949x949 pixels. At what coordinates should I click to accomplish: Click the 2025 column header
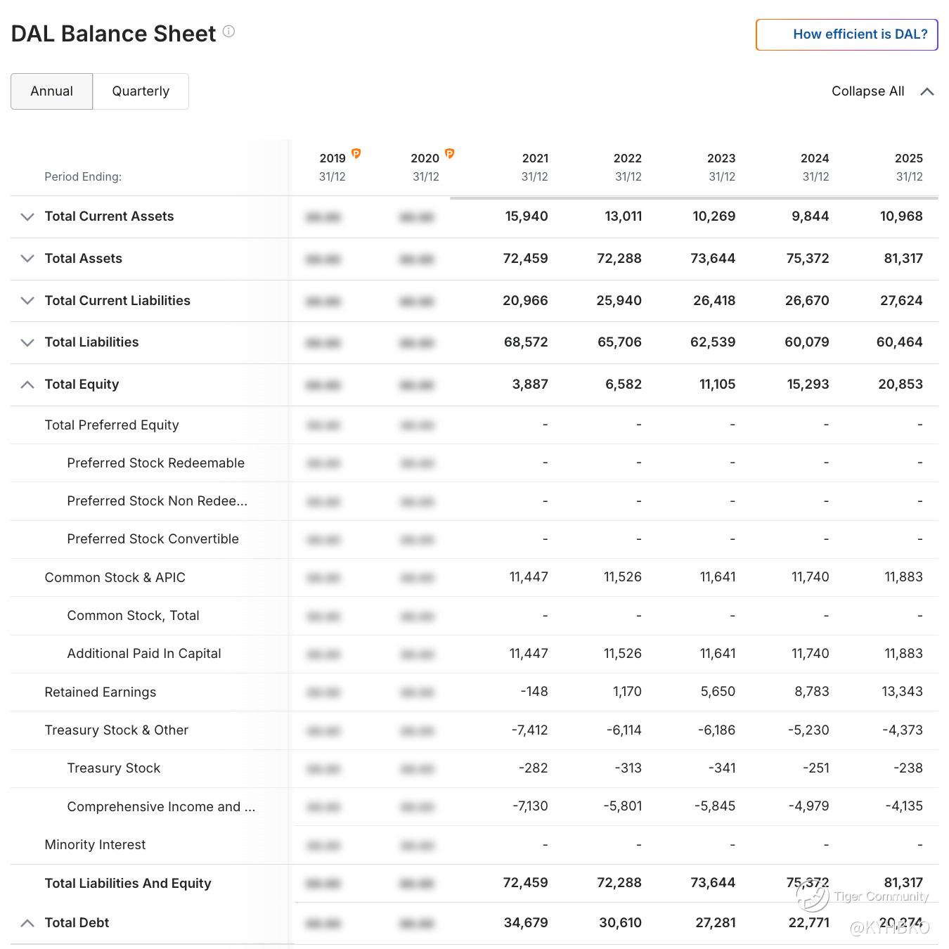click(x=909, y=167)
